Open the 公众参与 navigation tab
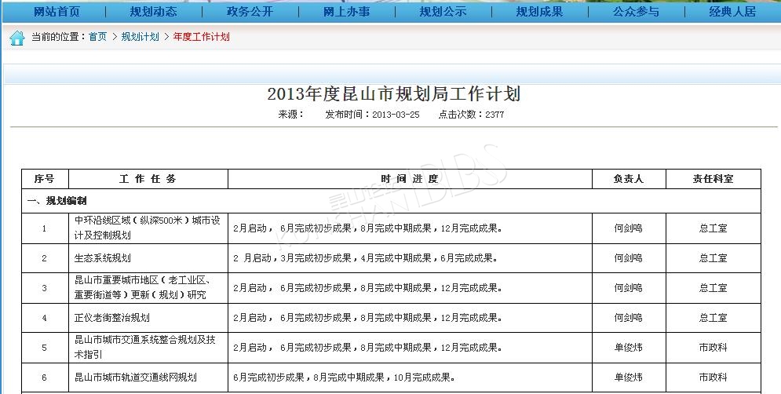Screen dimensions: 781x394 [x=636, y=12]
